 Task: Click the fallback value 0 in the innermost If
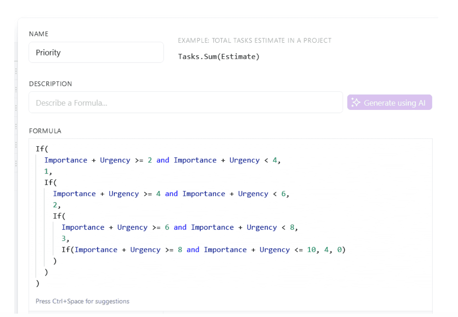[x=339, y=250]
